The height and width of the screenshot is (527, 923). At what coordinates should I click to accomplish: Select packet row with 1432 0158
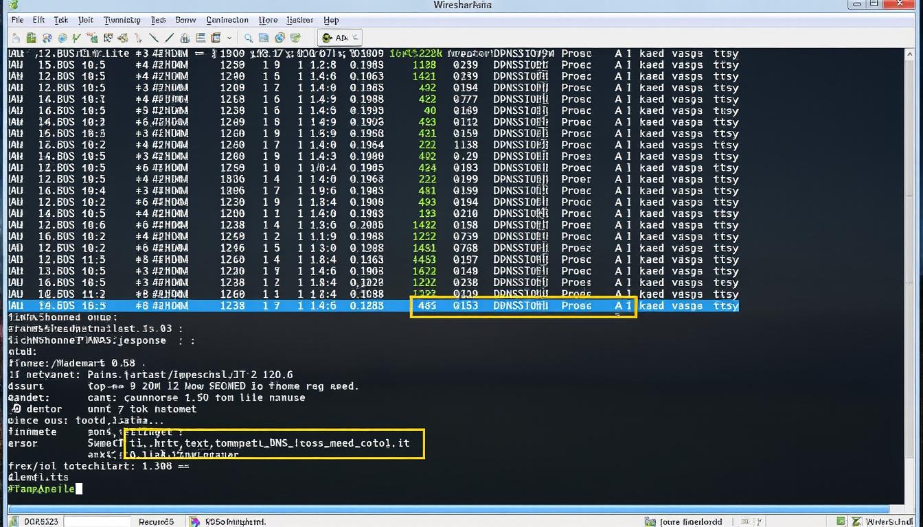point(373,225)
